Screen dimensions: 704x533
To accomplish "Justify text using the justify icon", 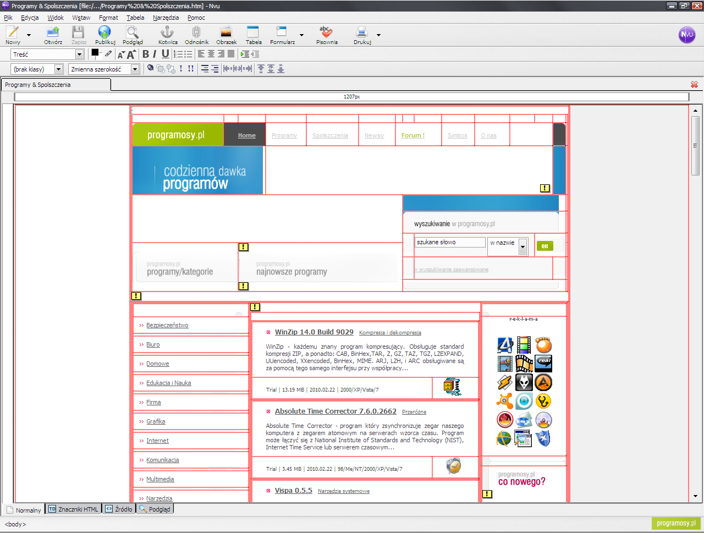I will coord(231,54).
